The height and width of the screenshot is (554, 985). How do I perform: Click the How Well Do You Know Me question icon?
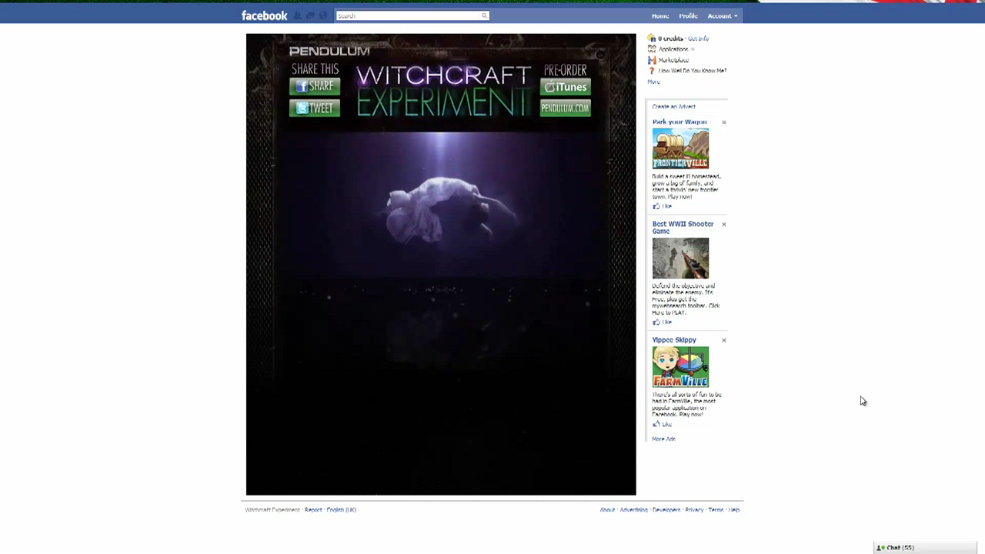click(652, 71)
